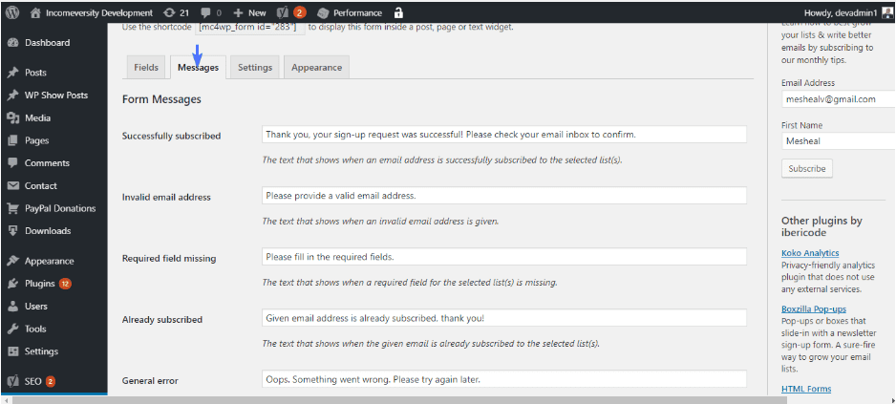Edit the Required field missing message field
Viewport: 896px width, 404px height.
pos(504,257)
